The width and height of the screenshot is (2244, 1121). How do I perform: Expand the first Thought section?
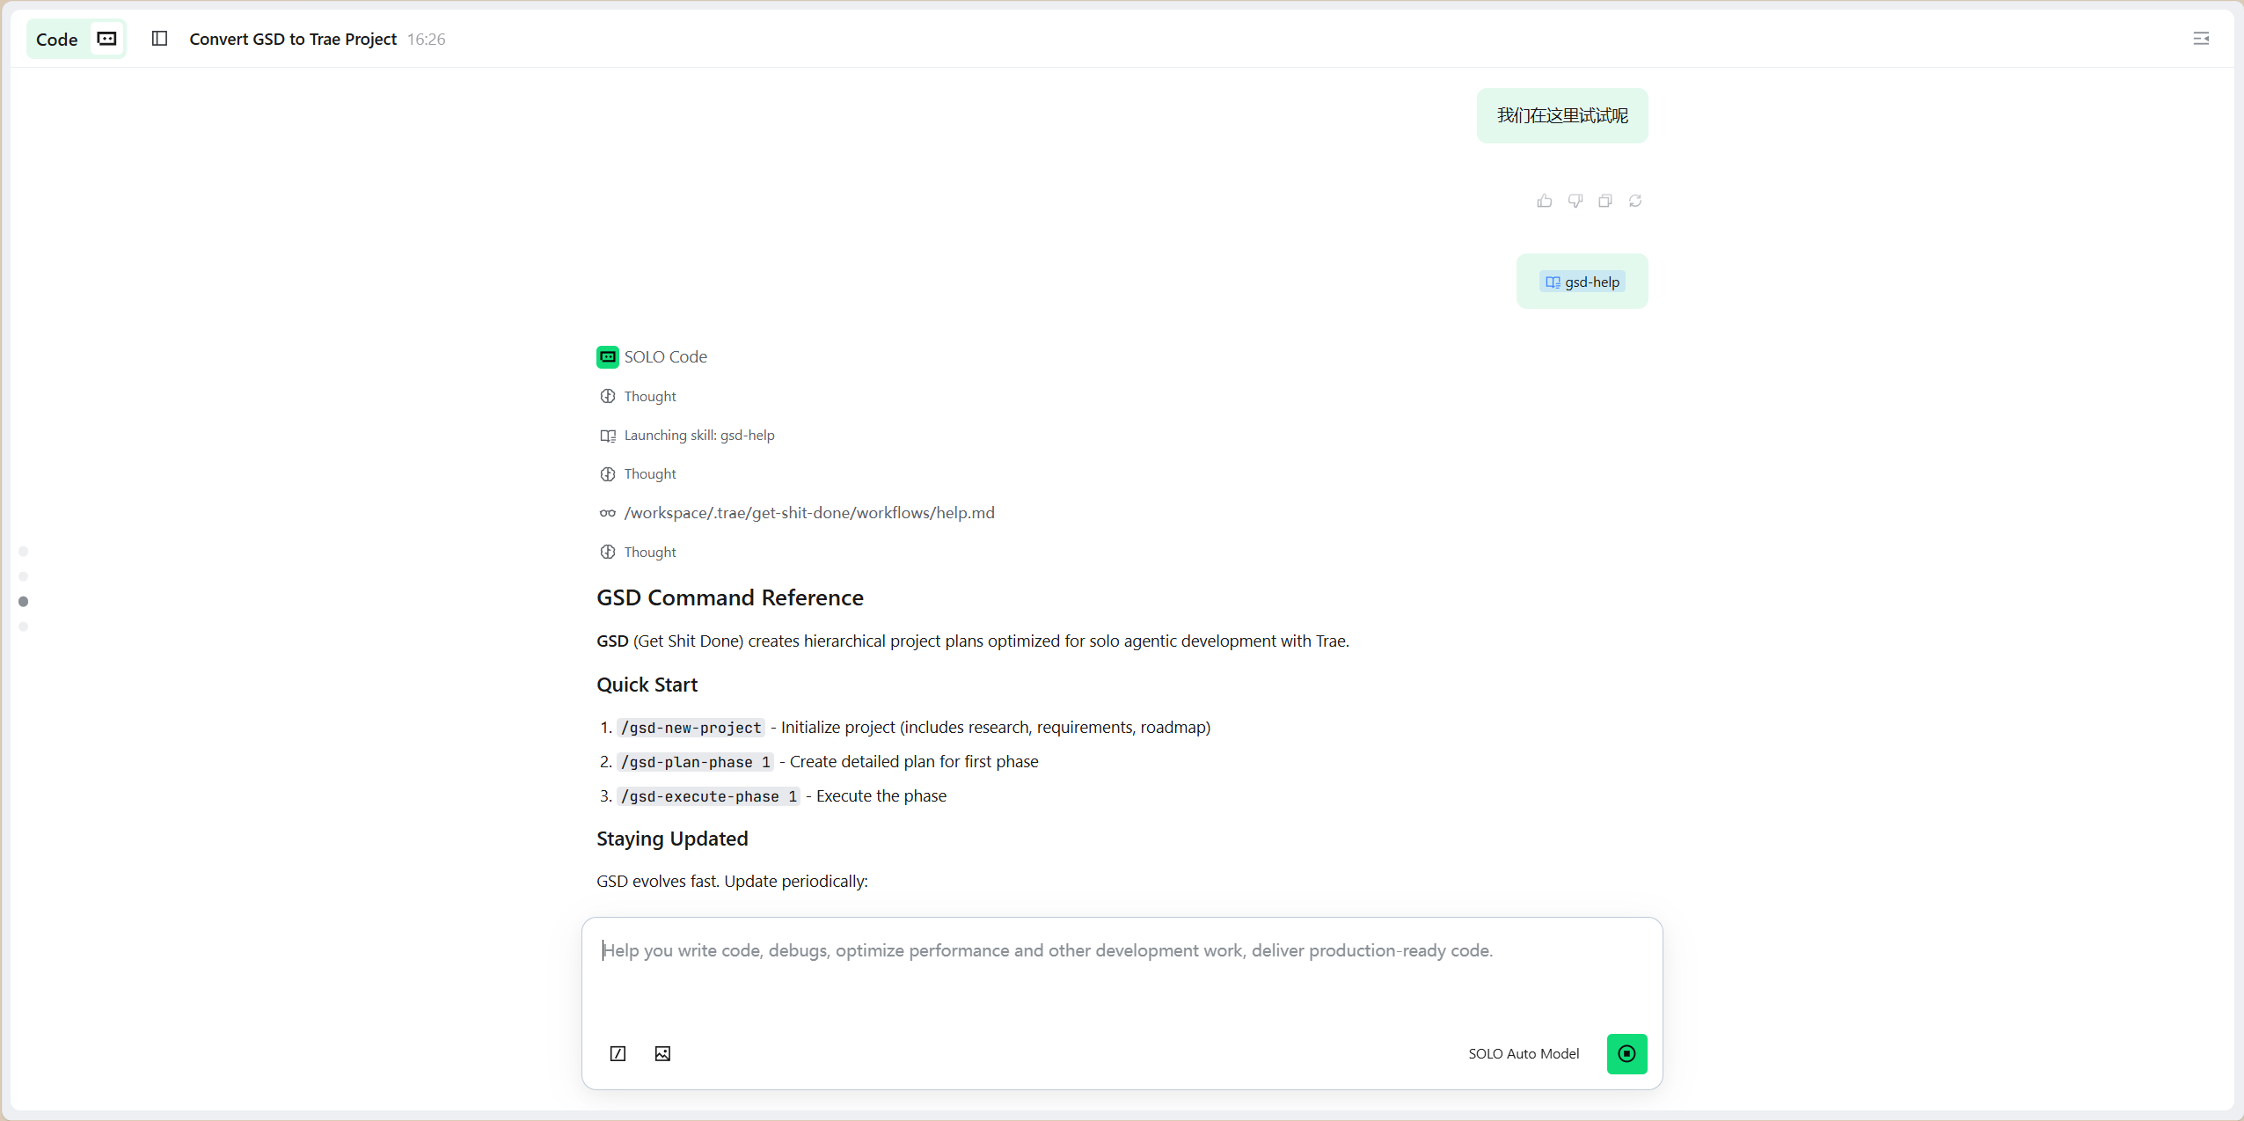[649, 396]
